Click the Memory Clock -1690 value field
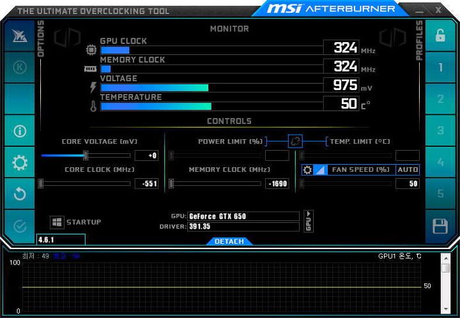This screenshot has height=318, width=460. point(277,184)
